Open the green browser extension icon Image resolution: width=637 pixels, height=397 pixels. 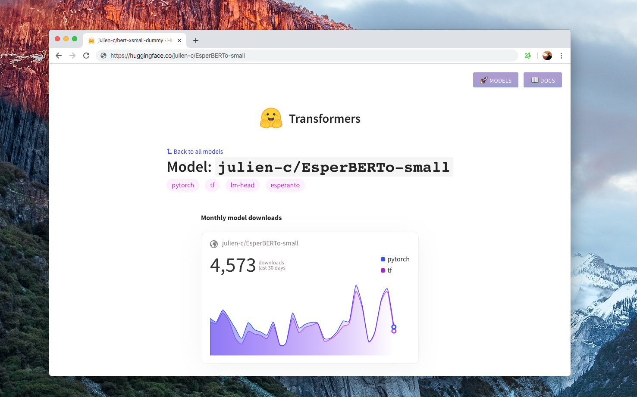[x=528, y=56]
